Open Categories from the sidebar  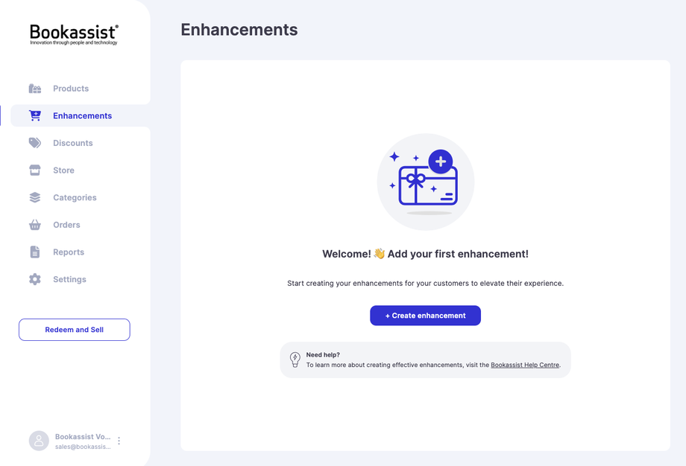[75, 197]
